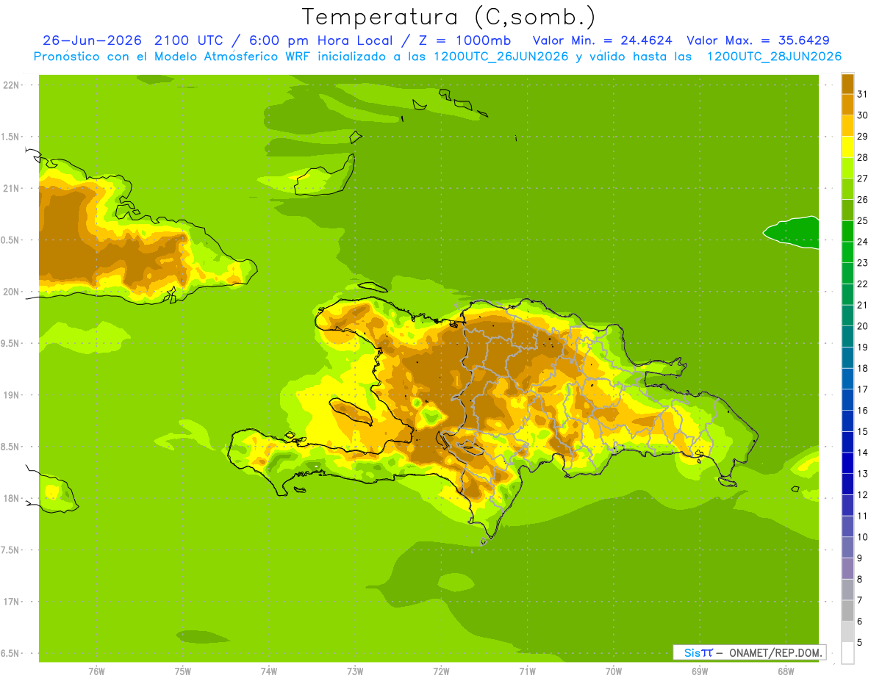Click the "75W" longitude label
The width and height of the screenshot is (882, 681).
pyautogui.click(x=183, y=671)
